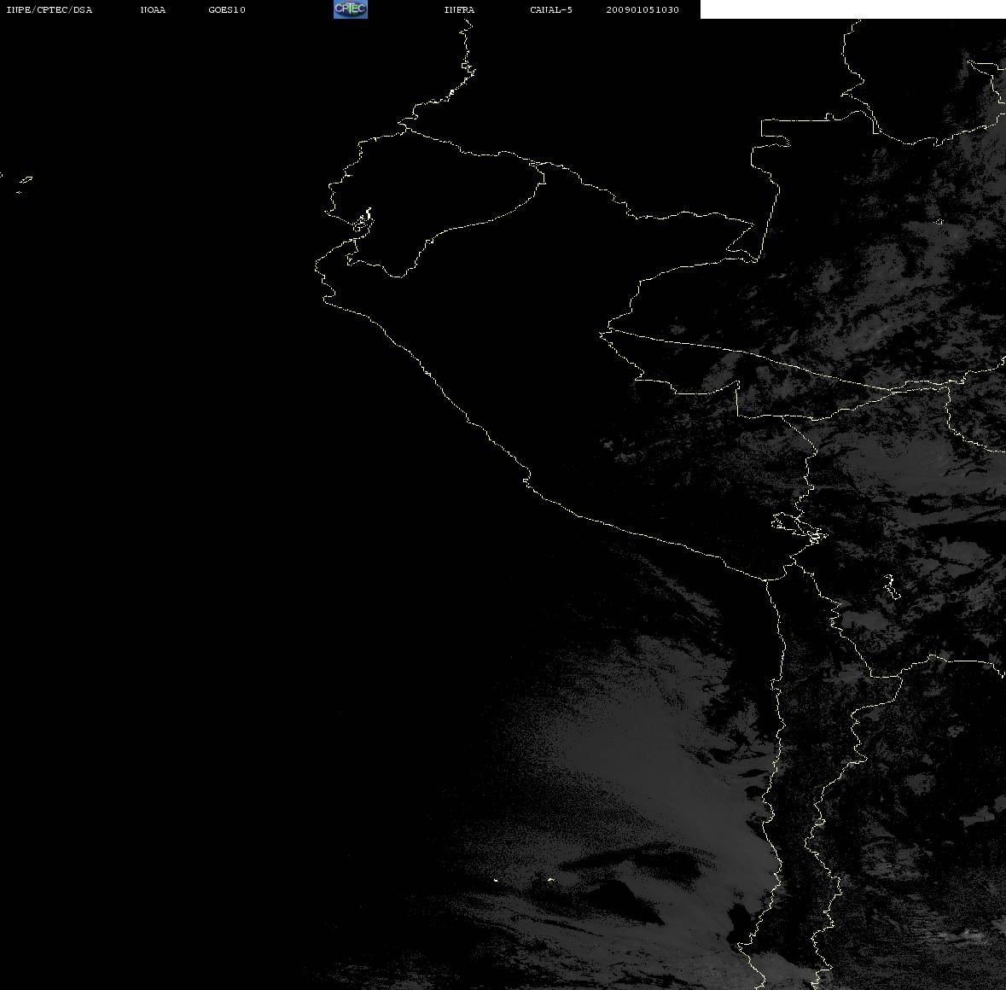The width and height of the screenshot is (1006, 990).
Task: Click the INFRA label in header
Action: pyautogui.click(x=459, y=9)
